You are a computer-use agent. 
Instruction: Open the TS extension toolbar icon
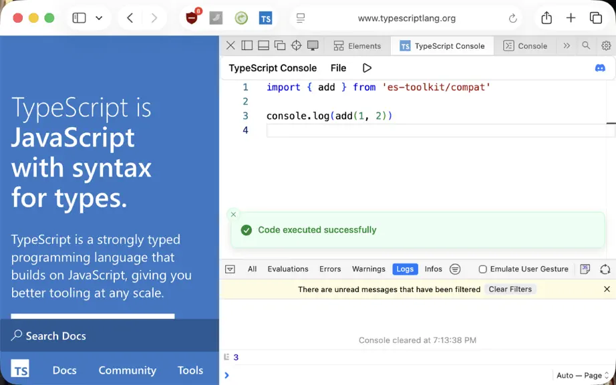[265, 18]
